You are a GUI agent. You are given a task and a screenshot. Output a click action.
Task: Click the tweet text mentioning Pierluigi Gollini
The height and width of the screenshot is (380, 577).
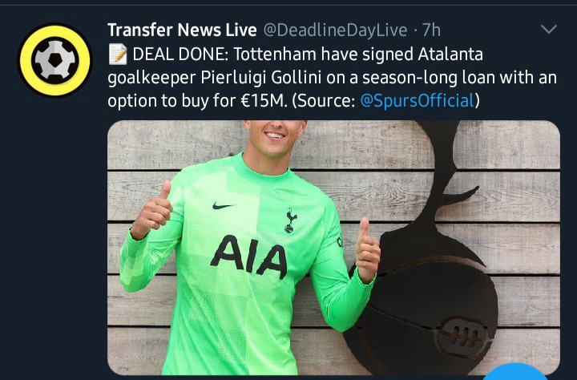[332, 78]
